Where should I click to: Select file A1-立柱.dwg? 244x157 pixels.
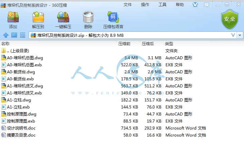pyautogui.click(x=122, y=100)
